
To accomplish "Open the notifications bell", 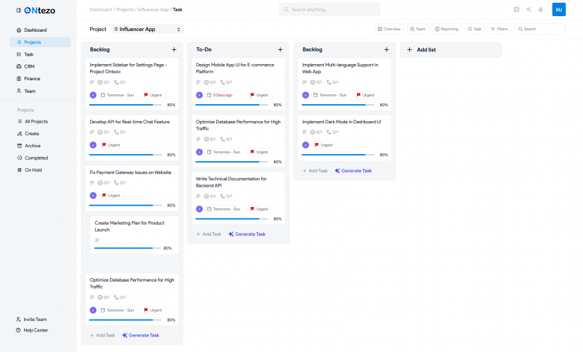I will 540,10.
